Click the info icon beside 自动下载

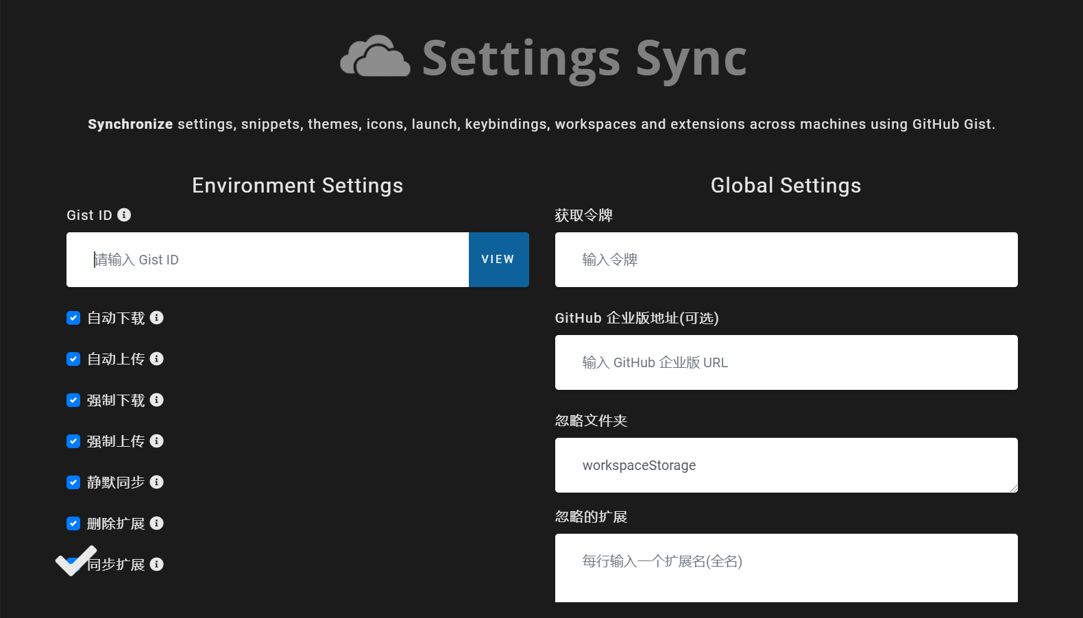[157, 318]
